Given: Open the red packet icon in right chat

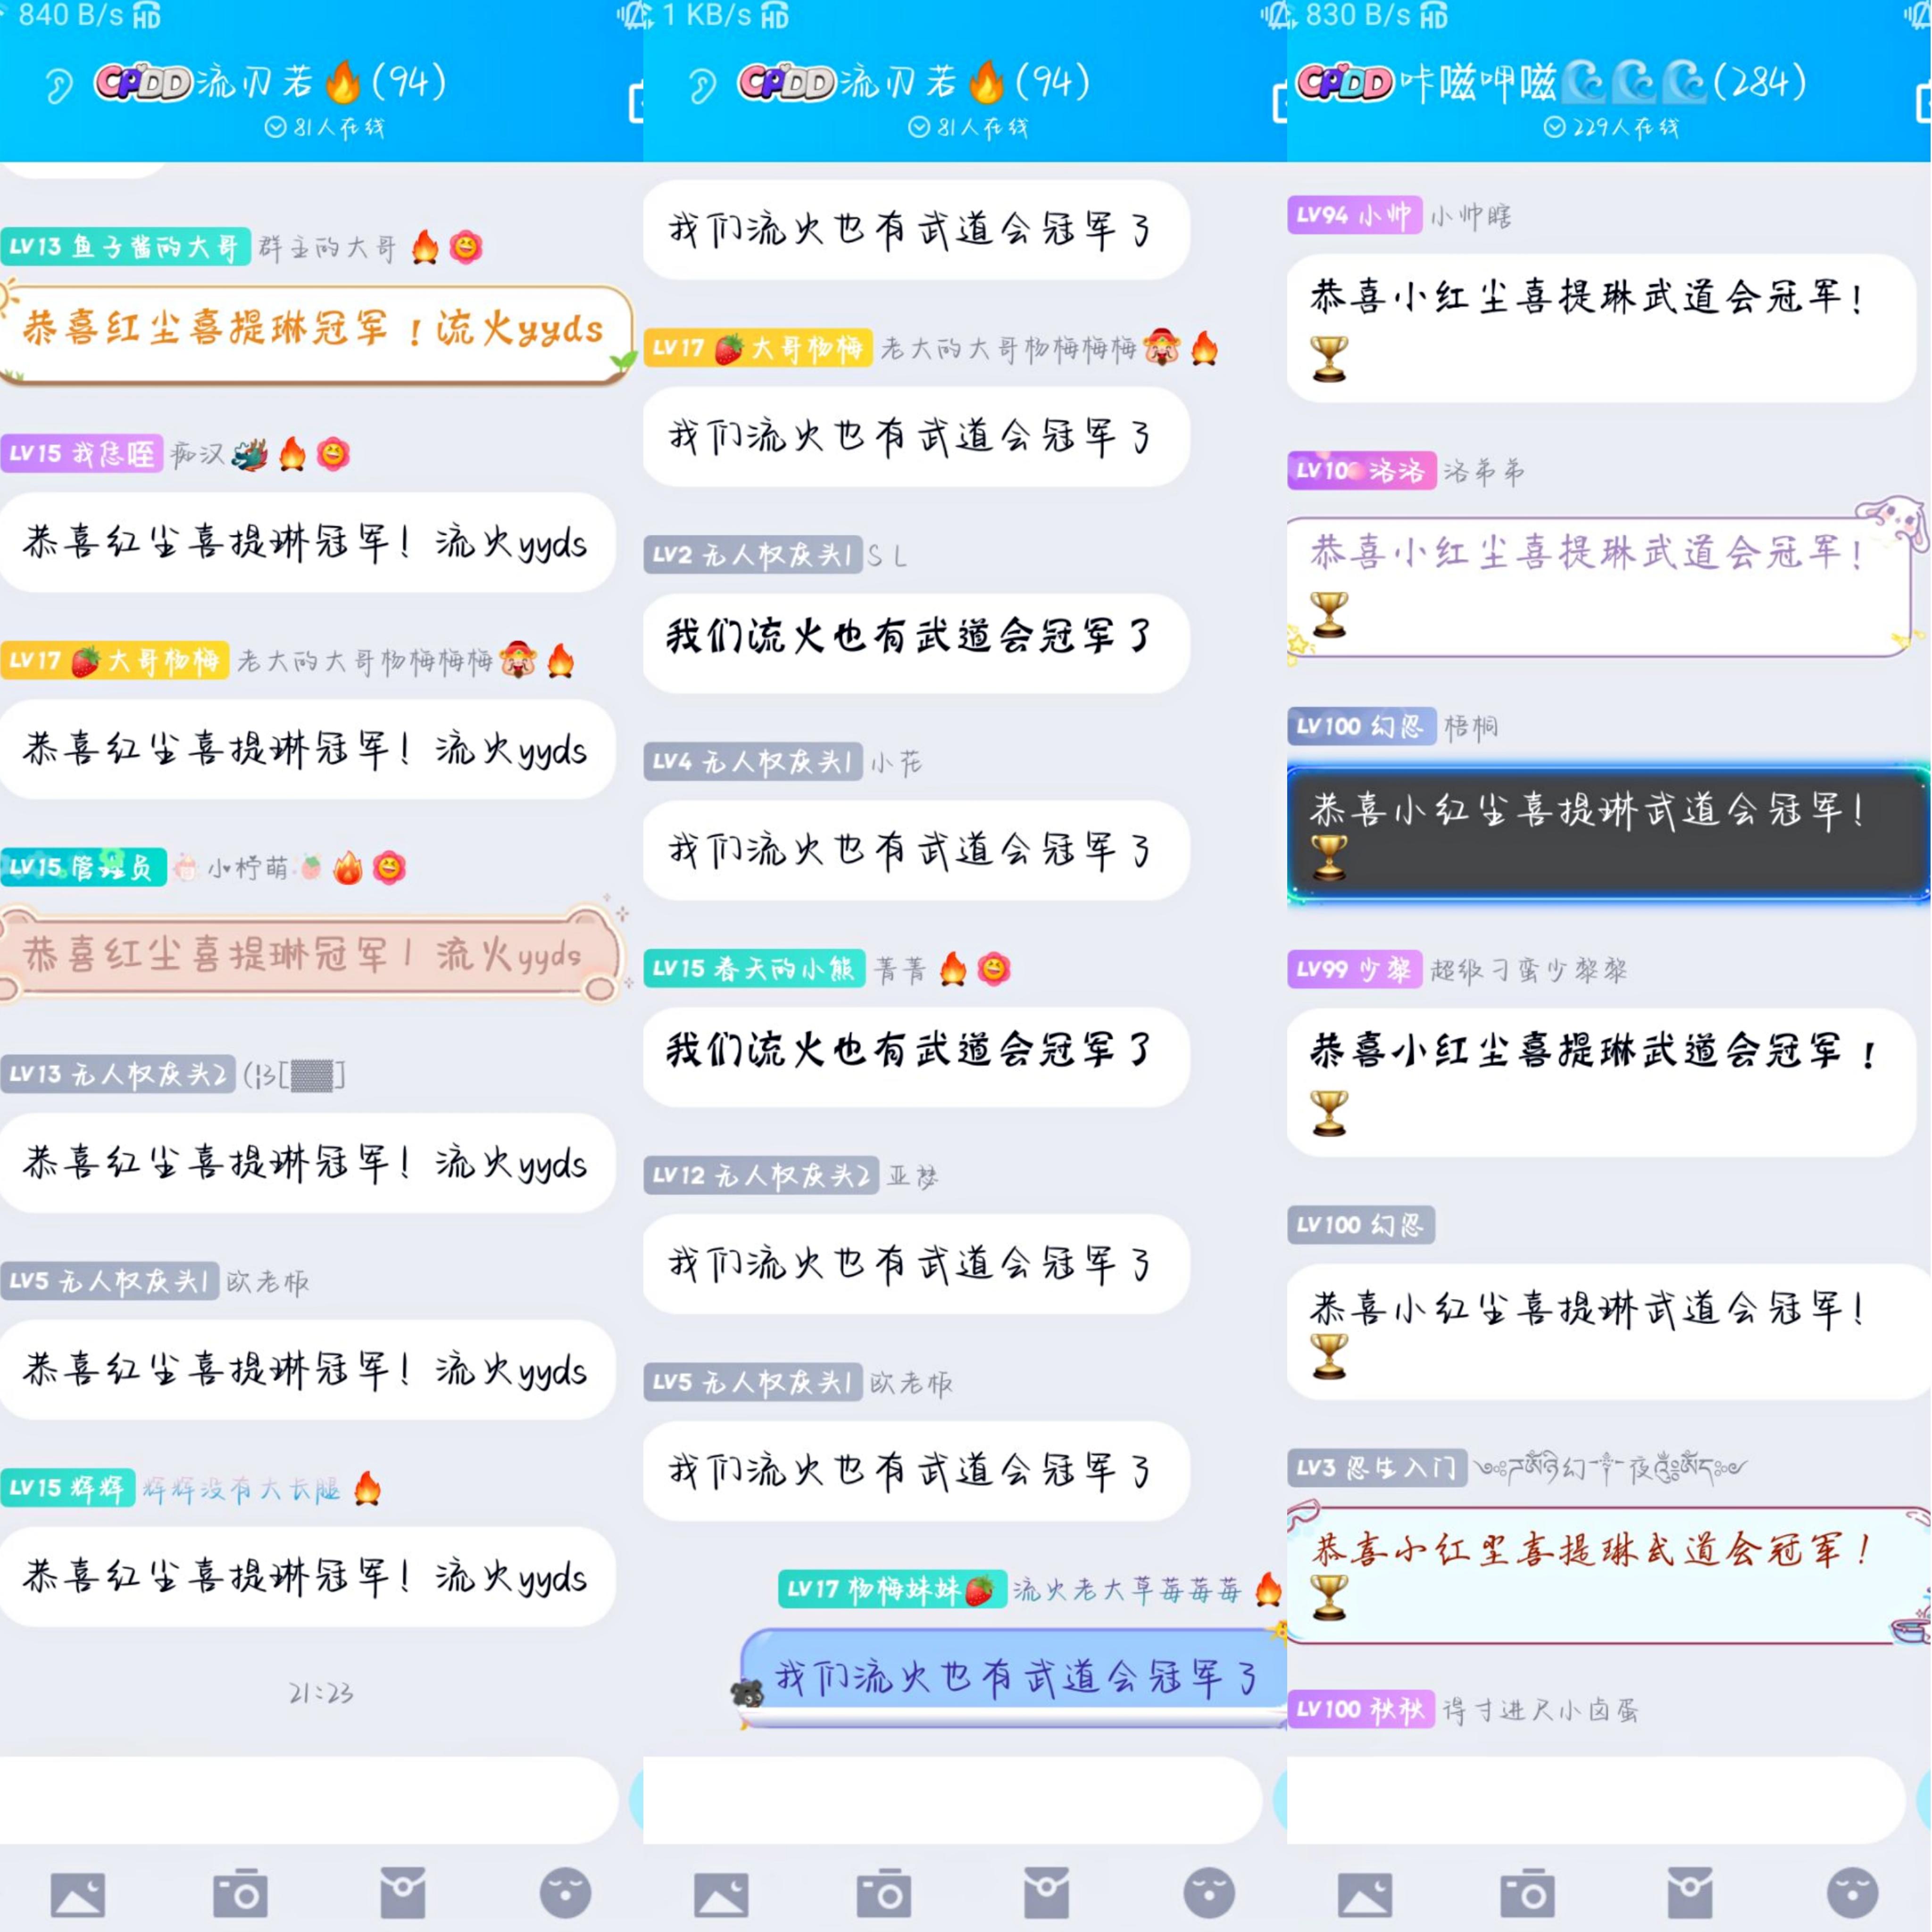Looking at the screenshot, I should click(x=1690, y=1893).
